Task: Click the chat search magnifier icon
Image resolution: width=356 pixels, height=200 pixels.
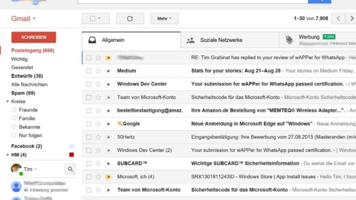Action: click(70, 169)
